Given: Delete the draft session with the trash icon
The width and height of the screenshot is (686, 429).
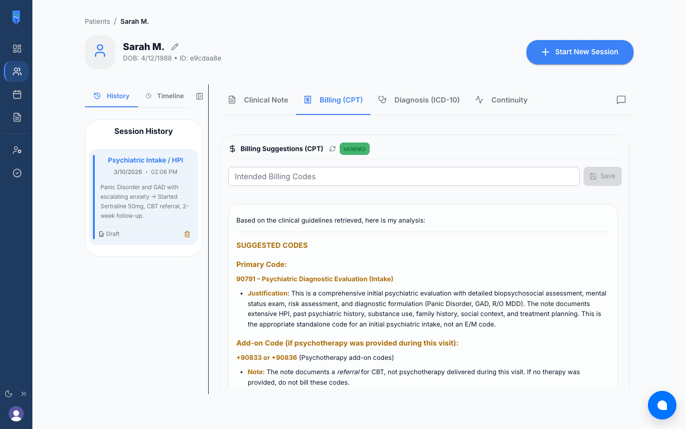Looking at the screenshot, I should click(x=187, y=234).
